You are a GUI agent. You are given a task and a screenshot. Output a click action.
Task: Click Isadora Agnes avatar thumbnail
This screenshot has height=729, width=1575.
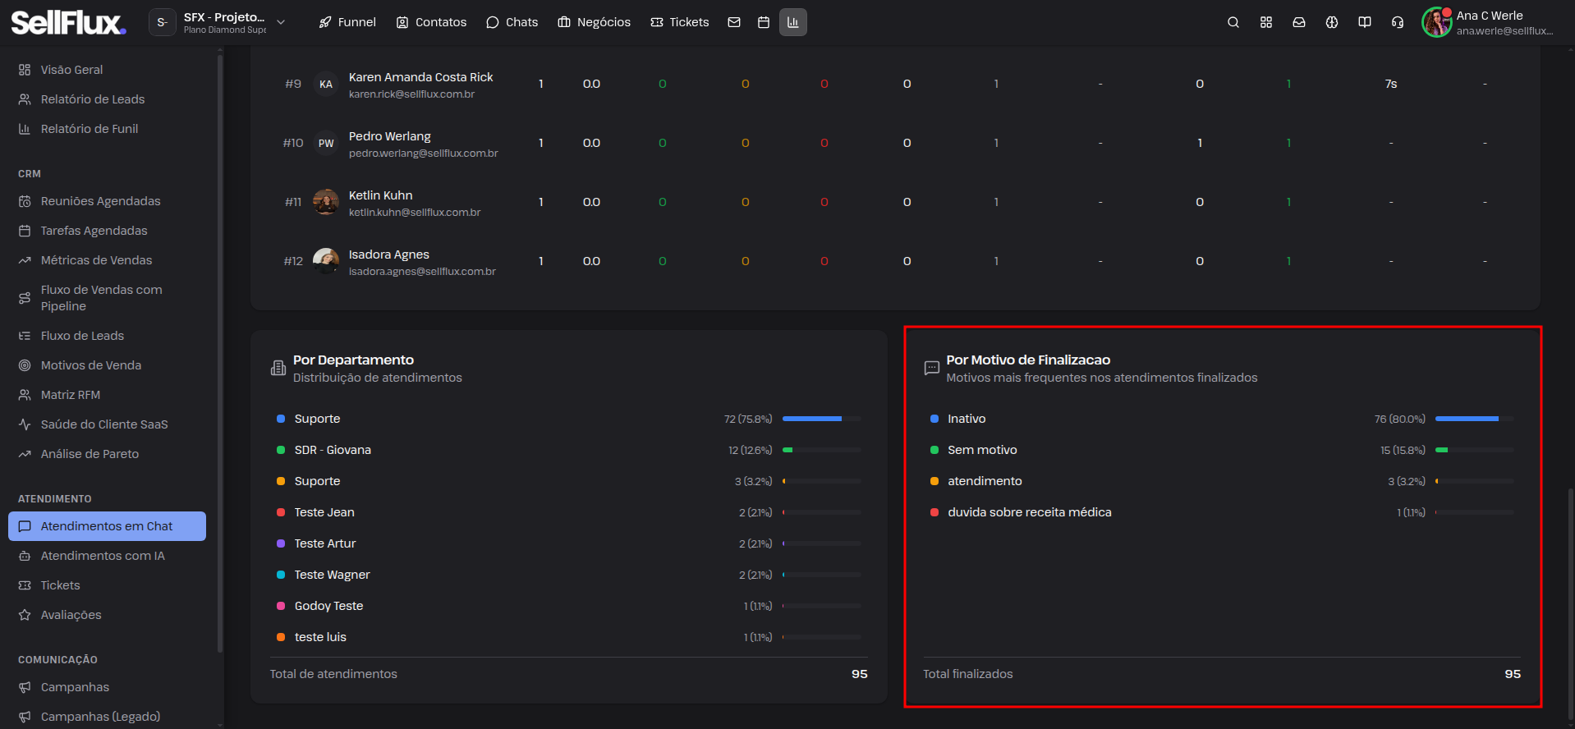[326, 261]
